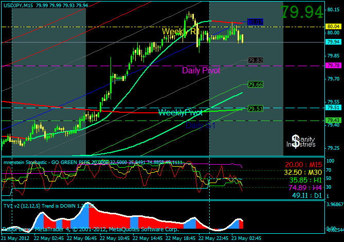Select the 74.89 : H4 stochastic reading

305,188
